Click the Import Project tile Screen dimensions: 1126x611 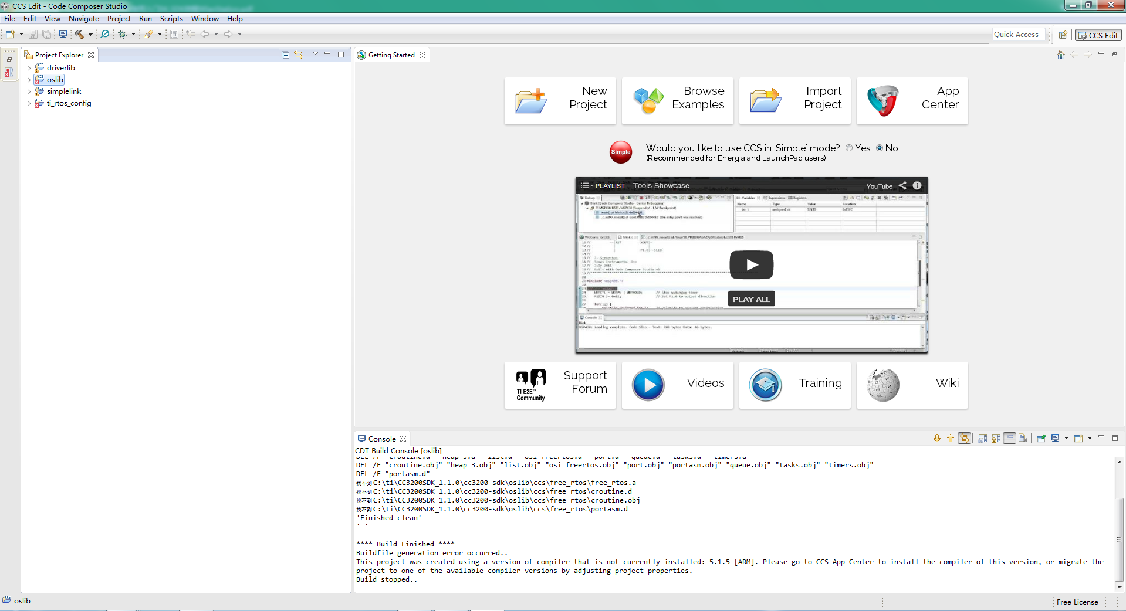click(794, 100)
